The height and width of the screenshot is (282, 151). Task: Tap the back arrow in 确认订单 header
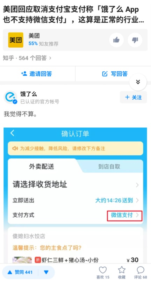coord(12,133)
